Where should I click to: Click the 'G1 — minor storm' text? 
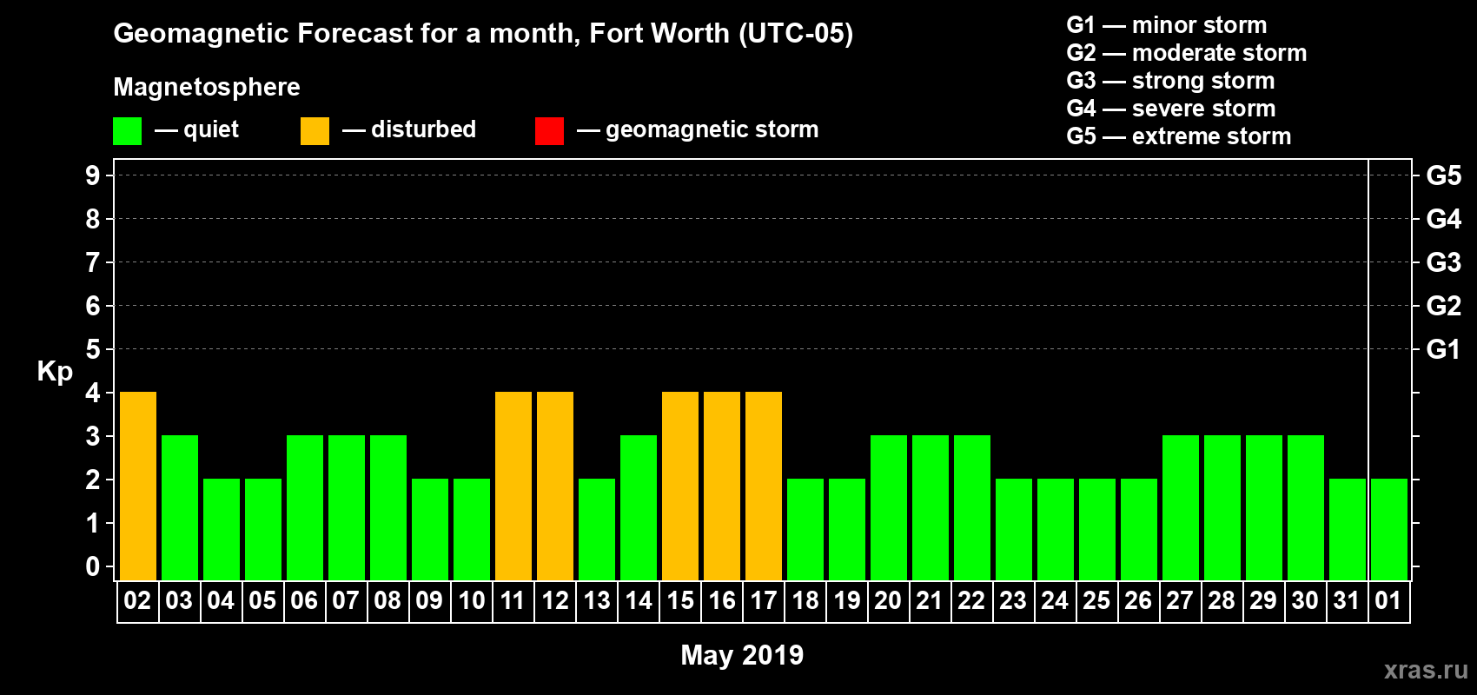1167,25
